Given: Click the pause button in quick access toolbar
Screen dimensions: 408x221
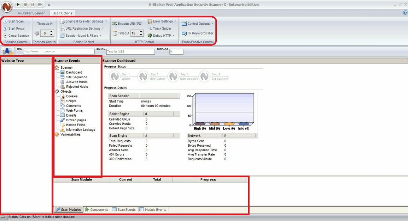Looking at the screenshot, I should point(33,5).
